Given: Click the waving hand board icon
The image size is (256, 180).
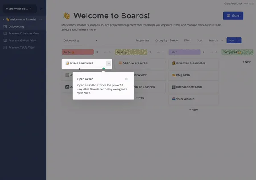Looking at the screenshot, I should (x=67, y=16).
